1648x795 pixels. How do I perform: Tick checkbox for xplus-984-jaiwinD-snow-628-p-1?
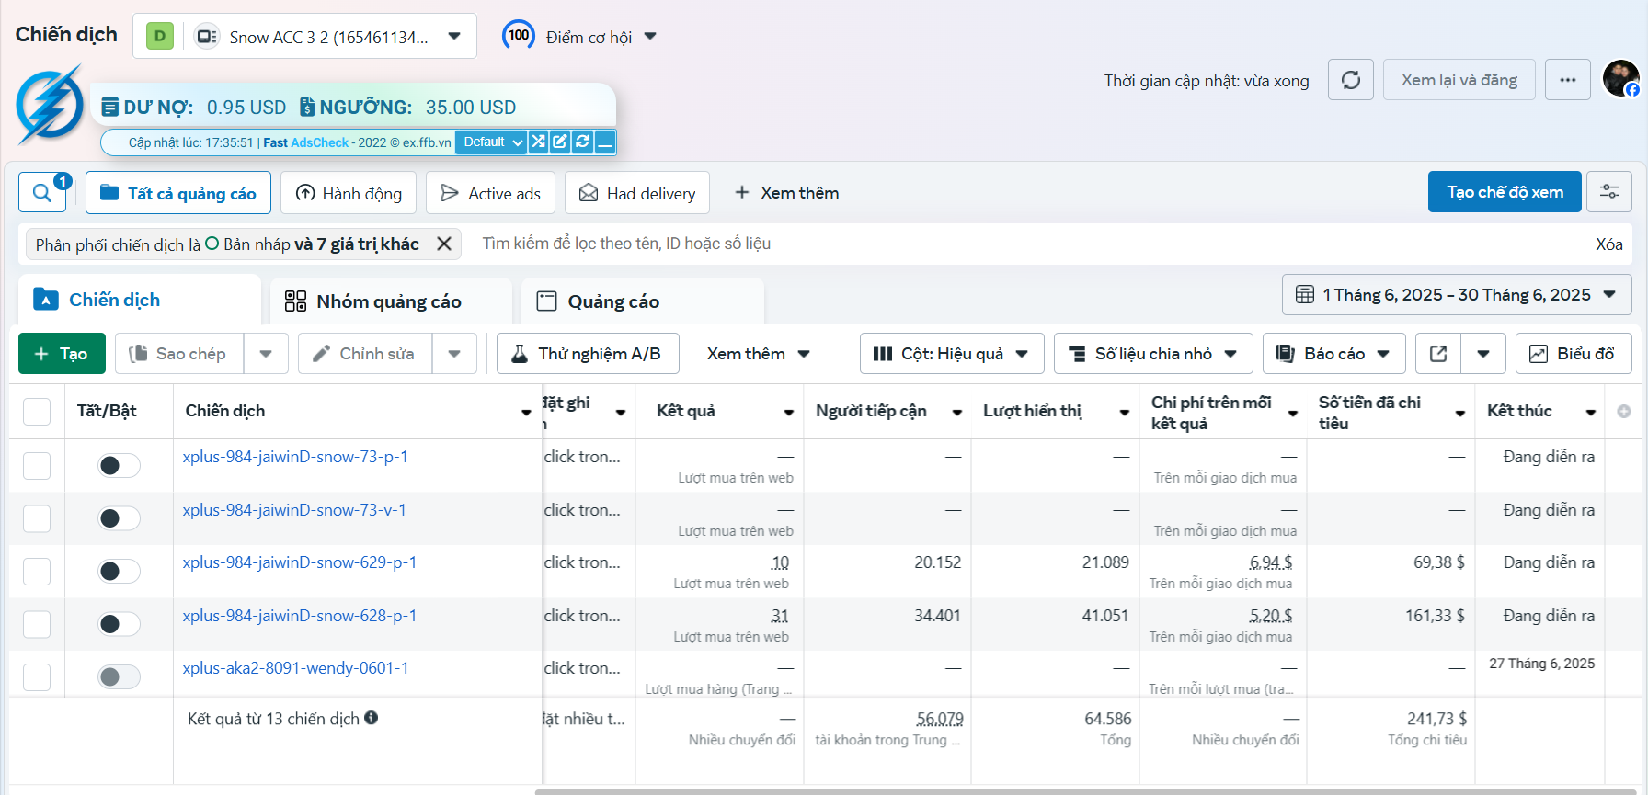(x=37, y=624)
